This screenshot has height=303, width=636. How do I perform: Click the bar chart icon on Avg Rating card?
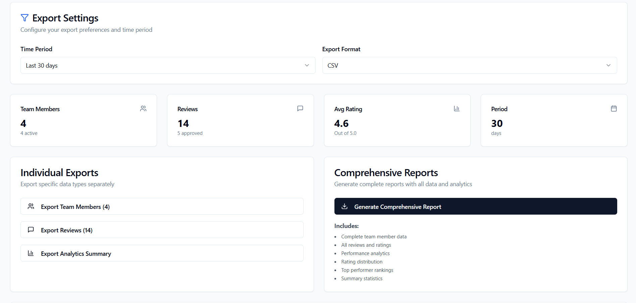pos(457,108)
